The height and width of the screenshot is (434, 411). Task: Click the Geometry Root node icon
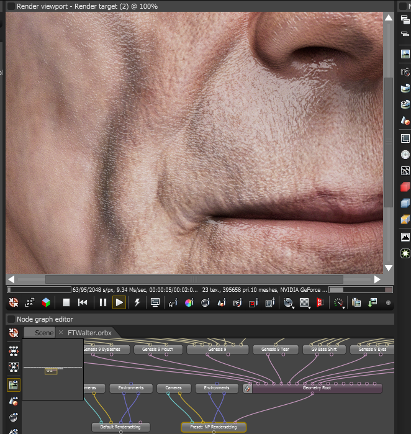click(248, 388)
